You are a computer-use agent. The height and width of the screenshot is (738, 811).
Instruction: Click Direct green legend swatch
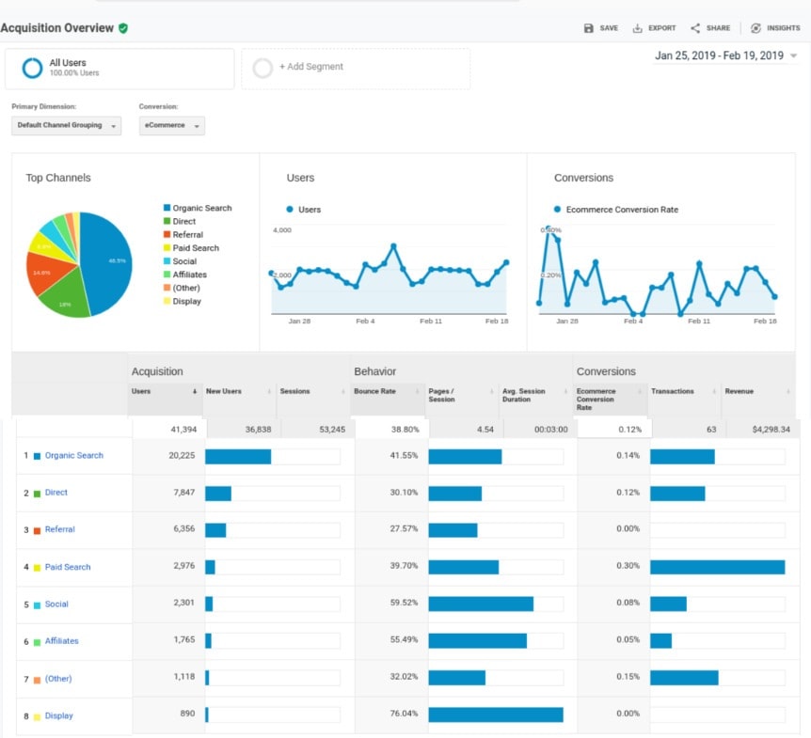pyautogui.click(x=167, y=221)
